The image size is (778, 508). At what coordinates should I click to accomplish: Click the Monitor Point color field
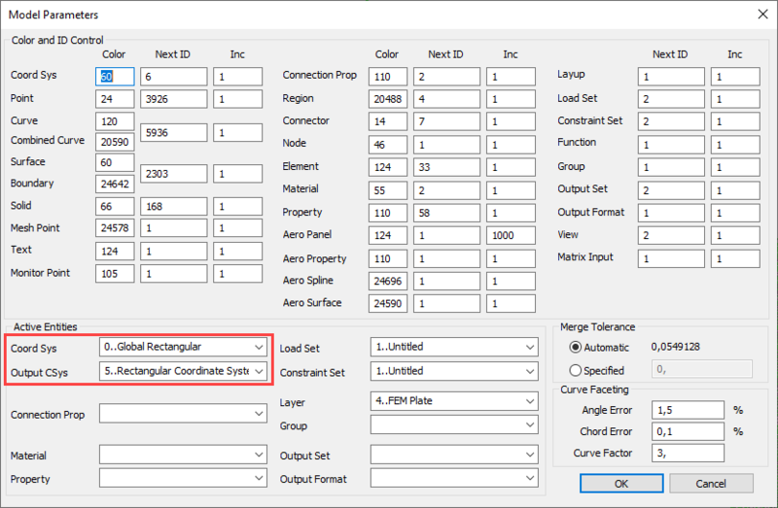(x=115, y=274)
